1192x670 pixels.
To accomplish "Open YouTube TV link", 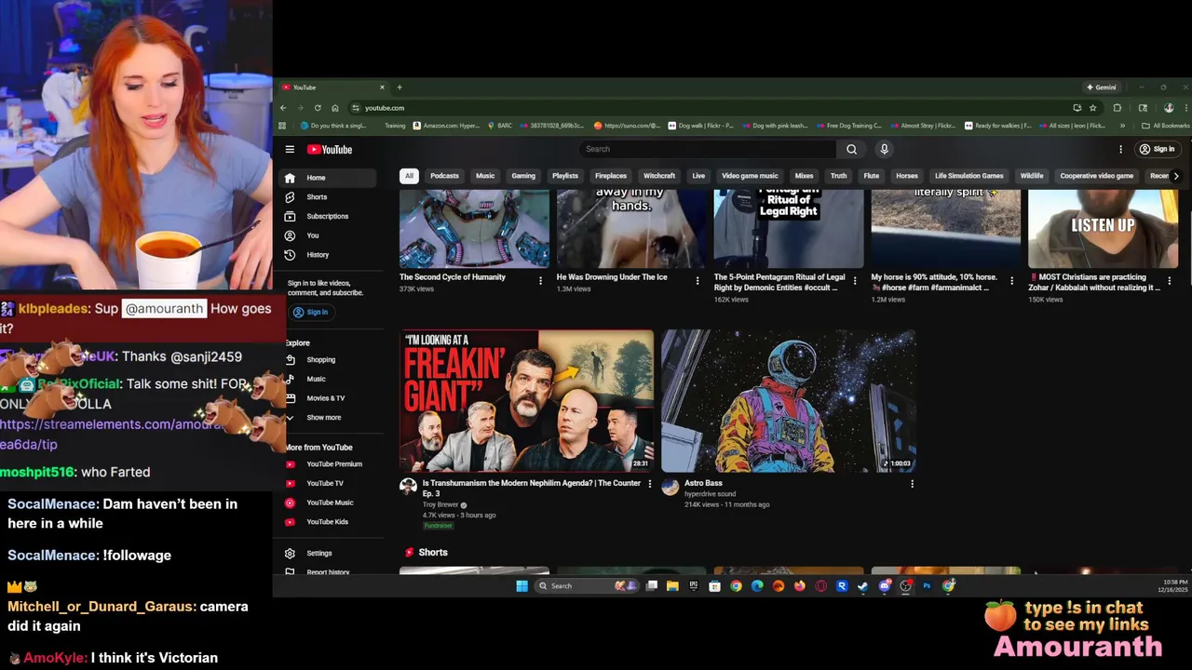I will click(x=330, y=483).
